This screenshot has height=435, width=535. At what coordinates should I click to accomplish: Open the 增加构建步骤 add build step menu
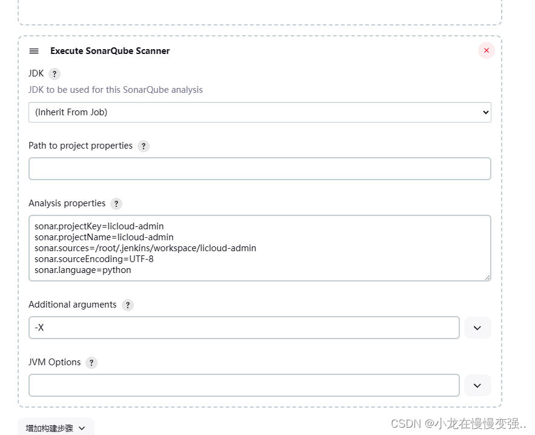tap(56, 428)
